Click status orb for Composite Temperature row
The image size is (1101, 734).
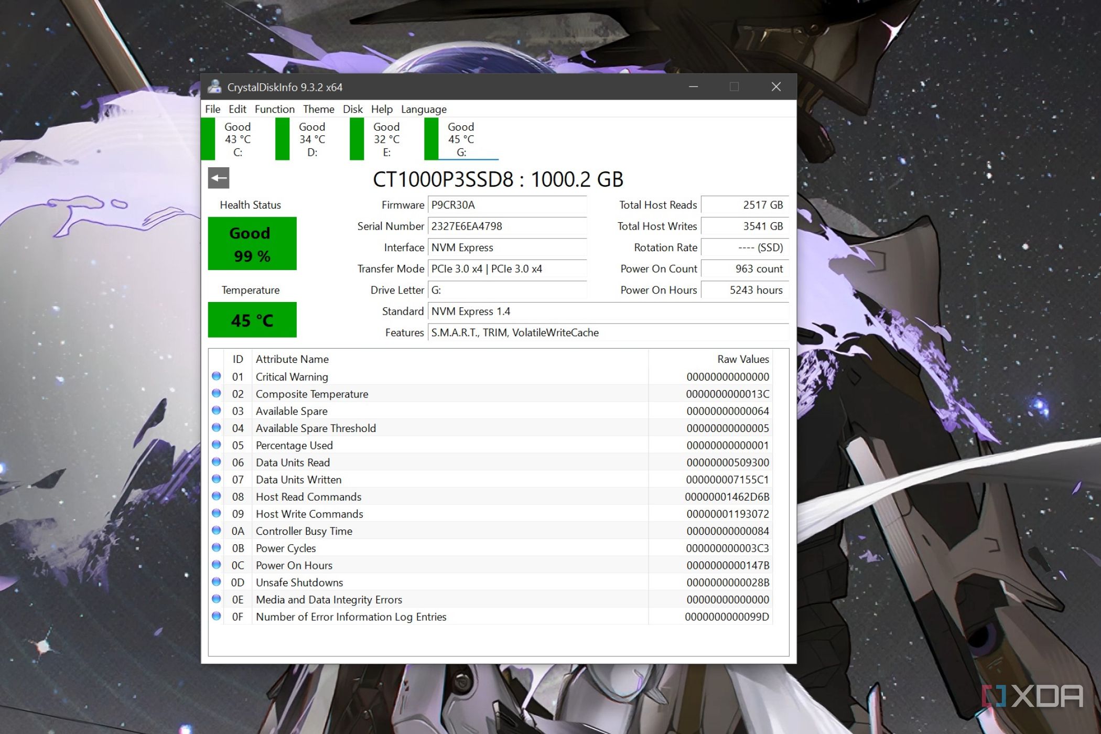tap(216, 394)
